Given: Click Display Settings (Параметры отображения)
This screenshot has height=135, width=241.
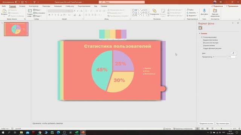Looking at the screenshot, I should [x=183, y=129].
